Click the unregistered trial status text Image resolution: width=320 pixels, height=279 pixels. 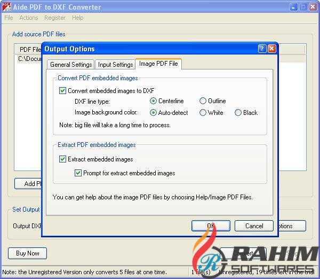(x=267, y=272)
